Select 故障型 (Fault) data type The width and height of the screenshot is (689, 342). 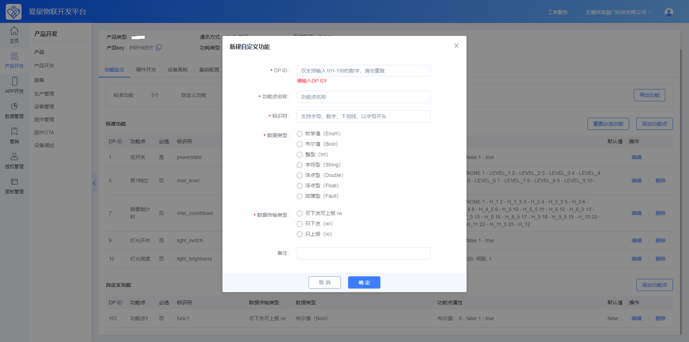pyautogui.click(x=300, y=196)
